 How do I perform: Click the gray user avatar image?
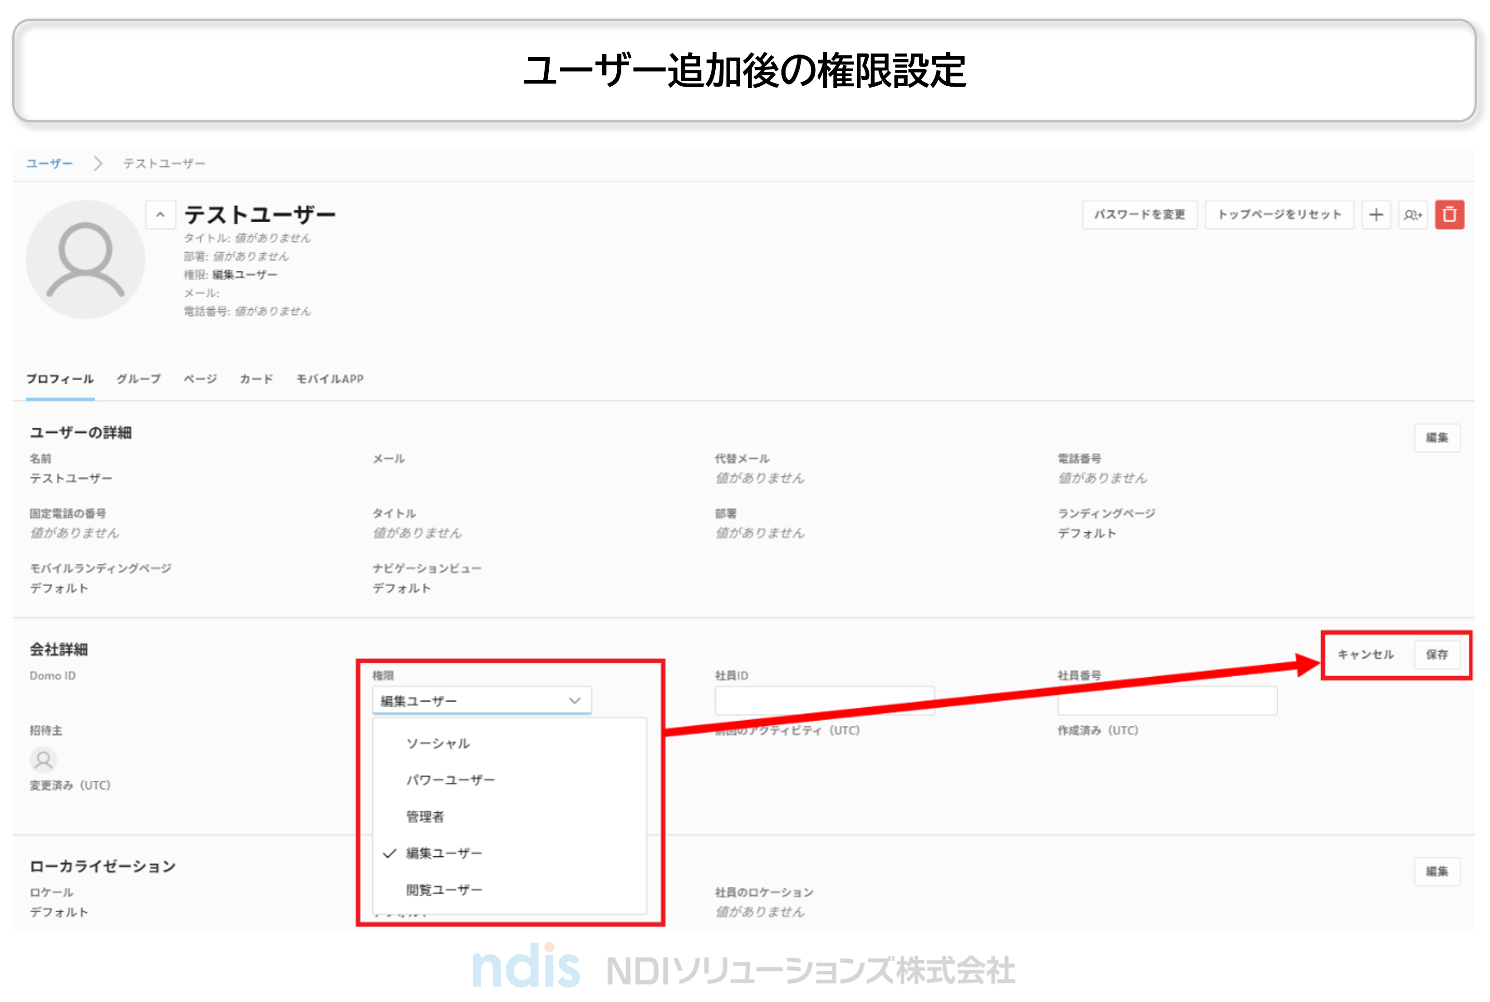point(85,259)
